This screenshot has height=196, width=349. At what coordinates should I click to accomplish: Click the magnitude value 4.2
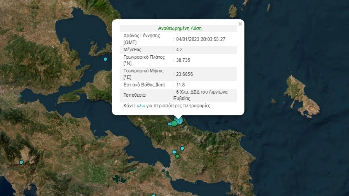pos(179,50)
